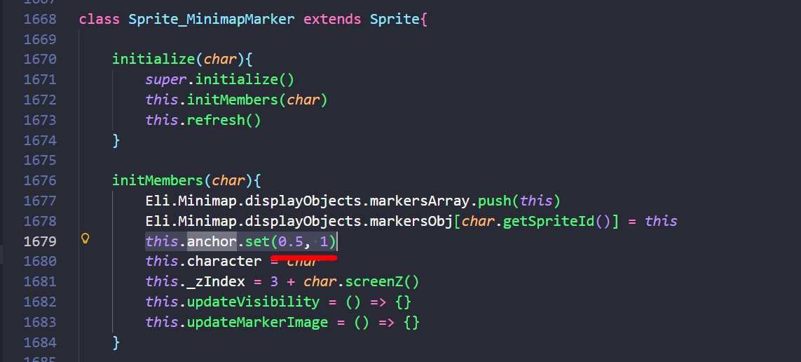Click line number 1679 in the gutter
801x362 pixels.
(x=41, y=241)
